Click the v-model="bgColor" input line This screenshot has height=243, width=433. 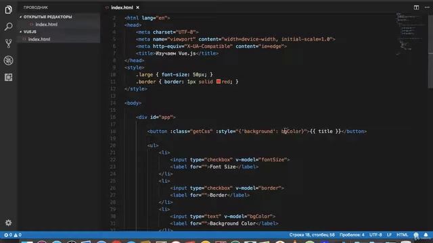click(223, 217)
